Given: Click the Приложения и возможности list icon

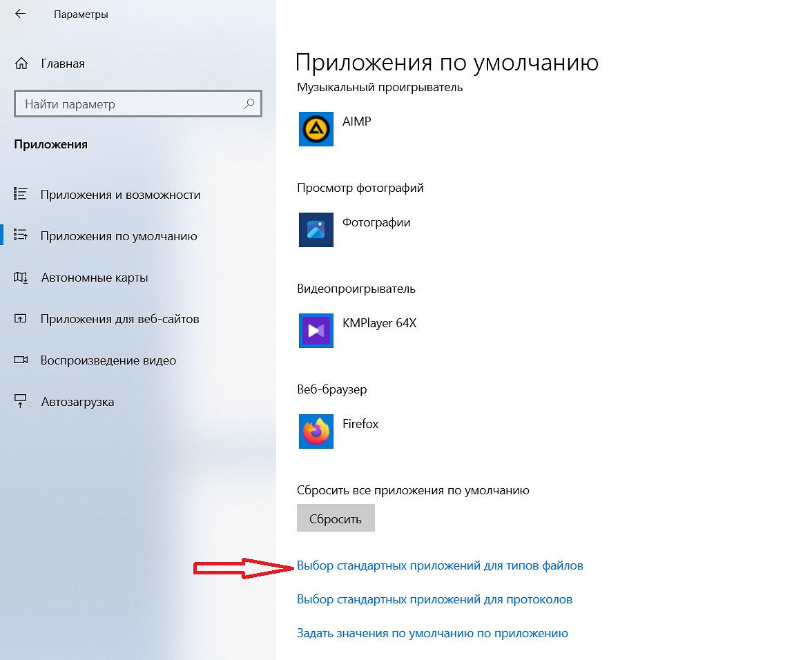Looking at the screenshot, I should (x=20, y=194).
